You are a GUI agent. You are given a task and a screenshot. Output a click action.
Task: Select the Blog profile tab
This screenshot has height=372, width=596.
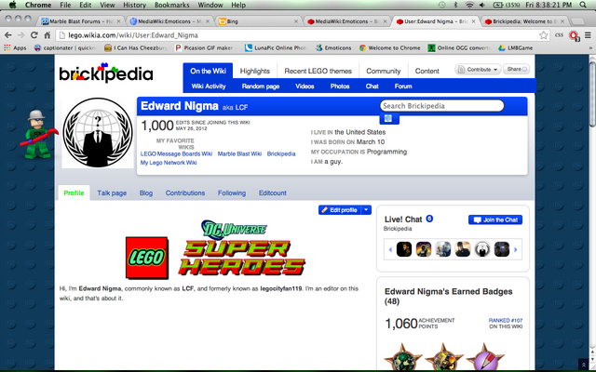(x=146, y=193)
